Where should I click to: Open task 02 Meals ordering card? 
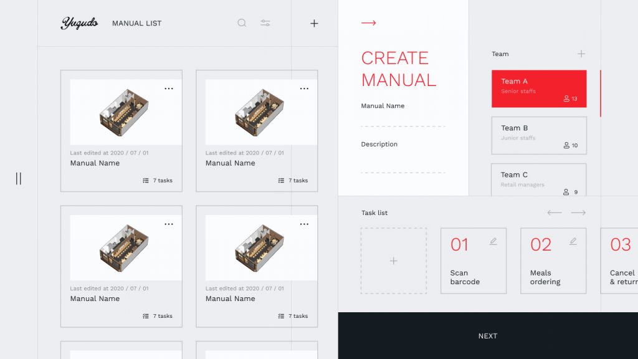(553, 261)
